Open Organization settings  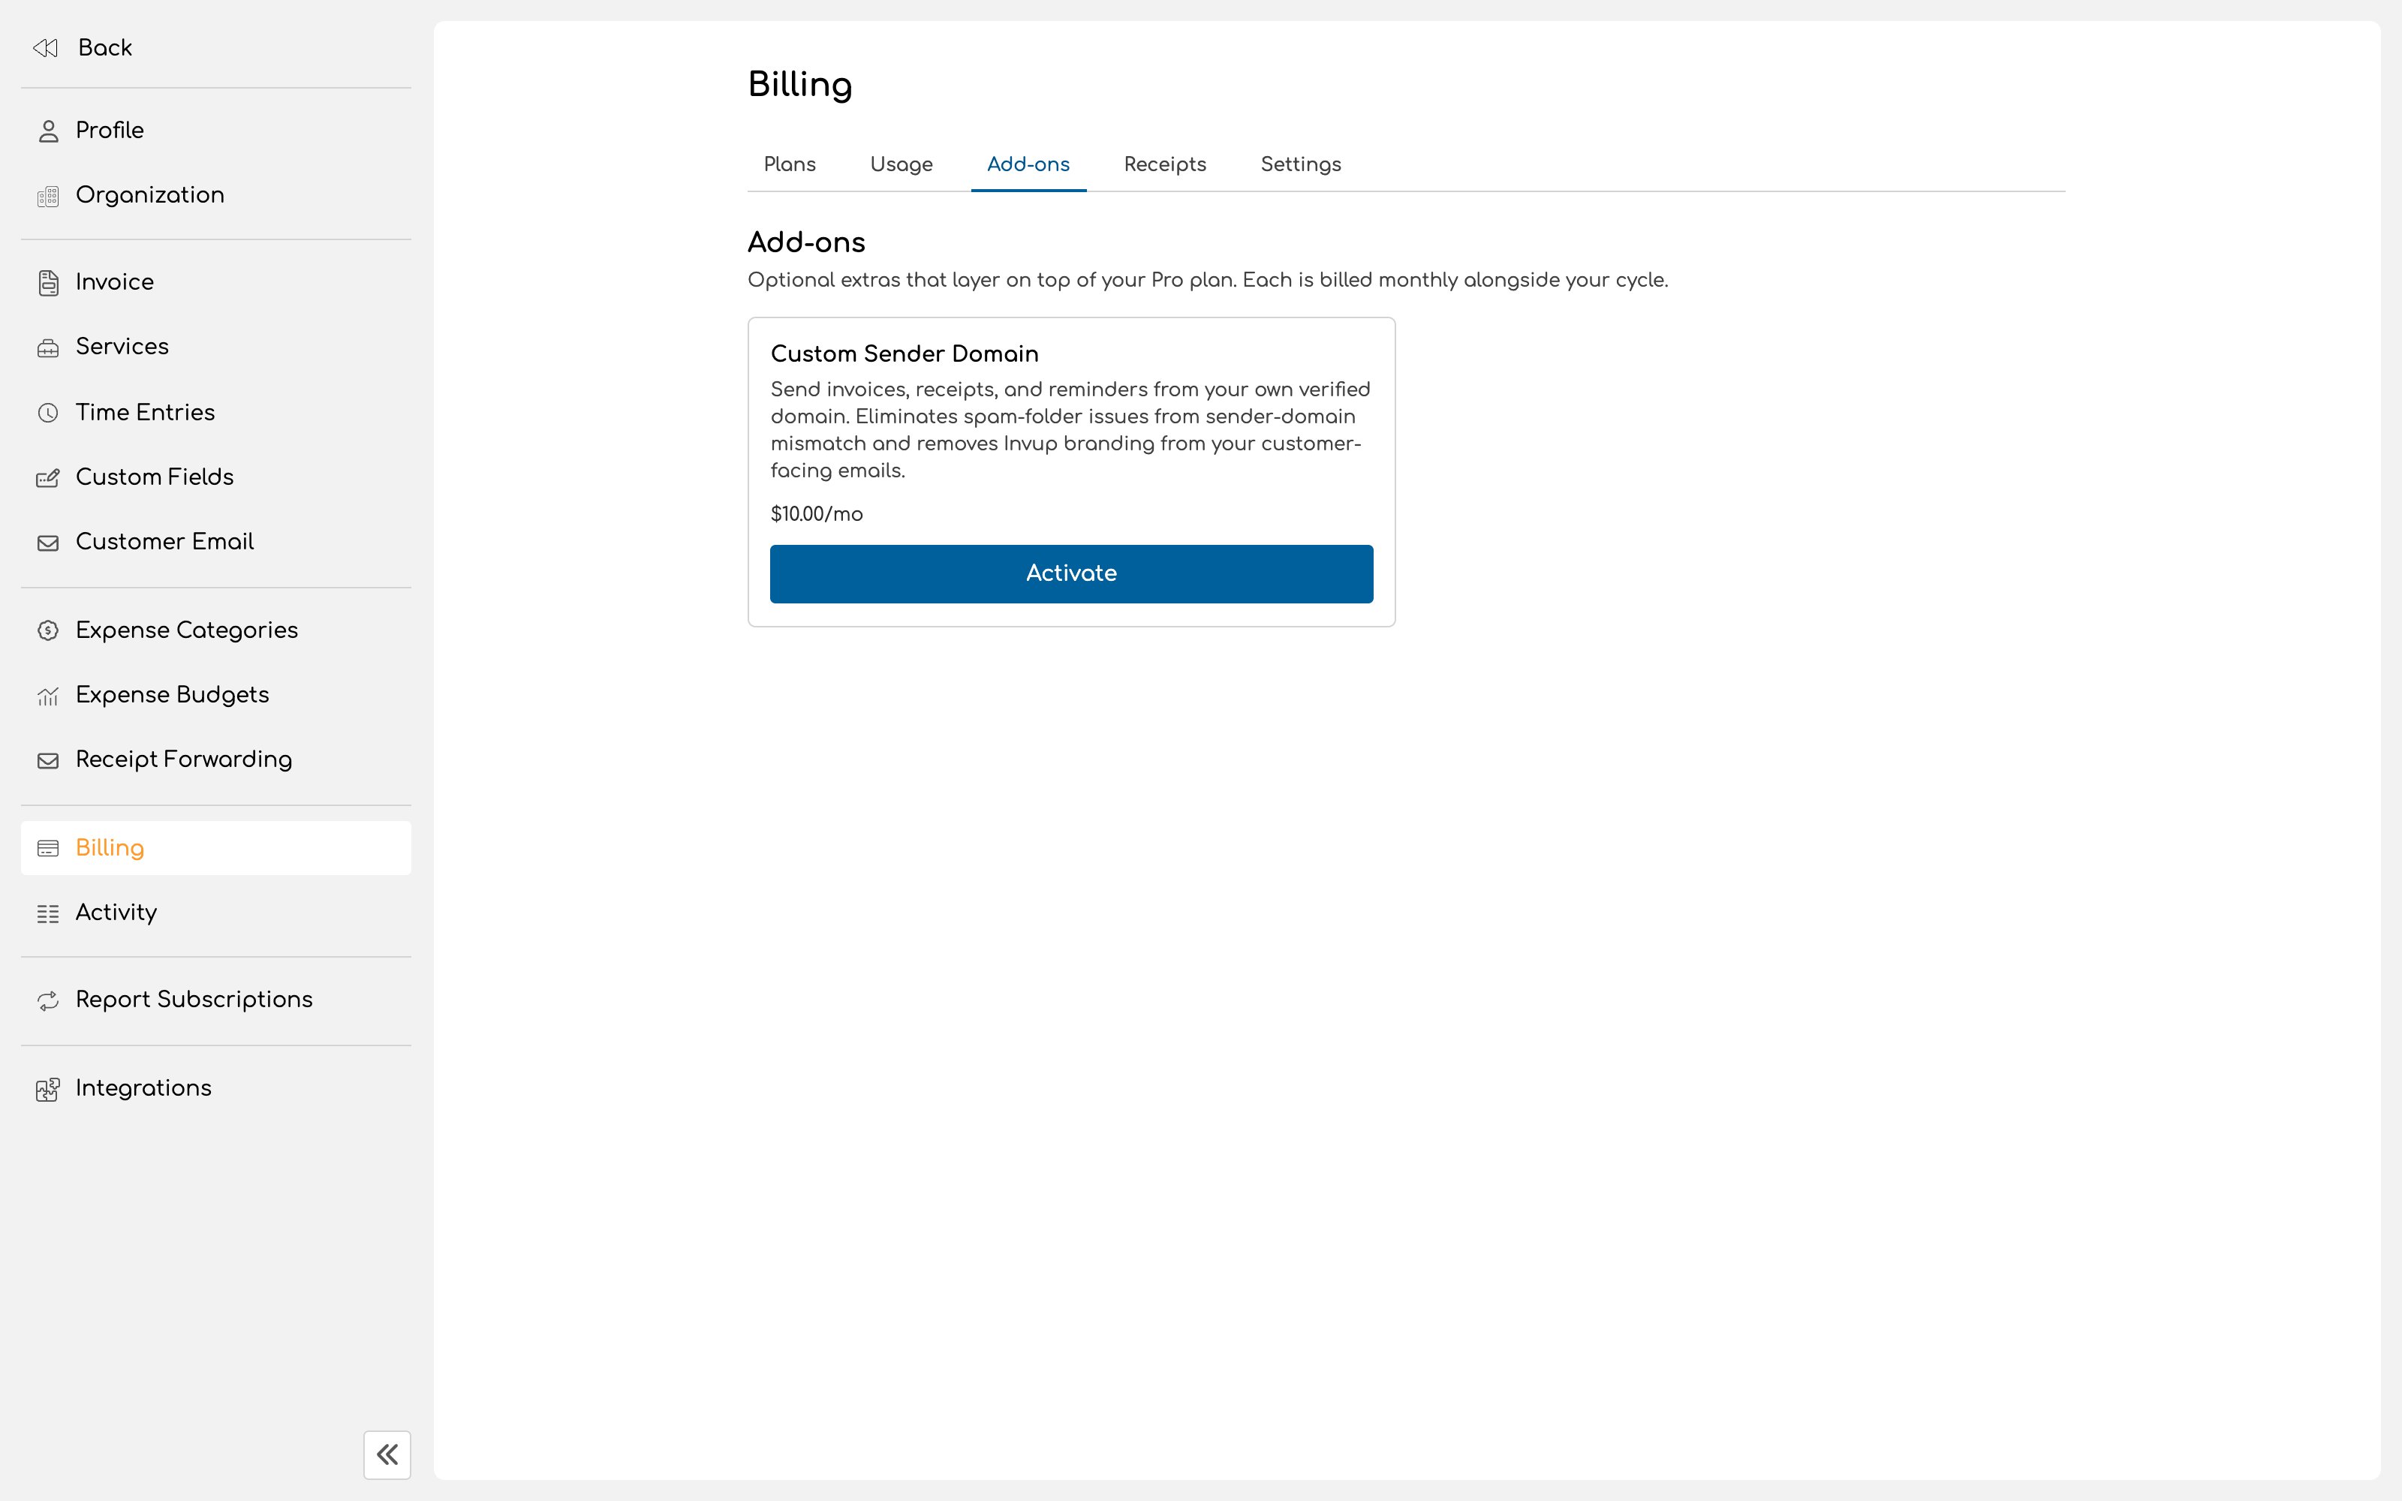[215, 196]
